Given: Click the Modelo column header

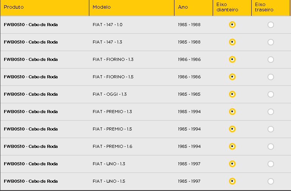Looking at the screenshot, I should click(x=101, y=7).
